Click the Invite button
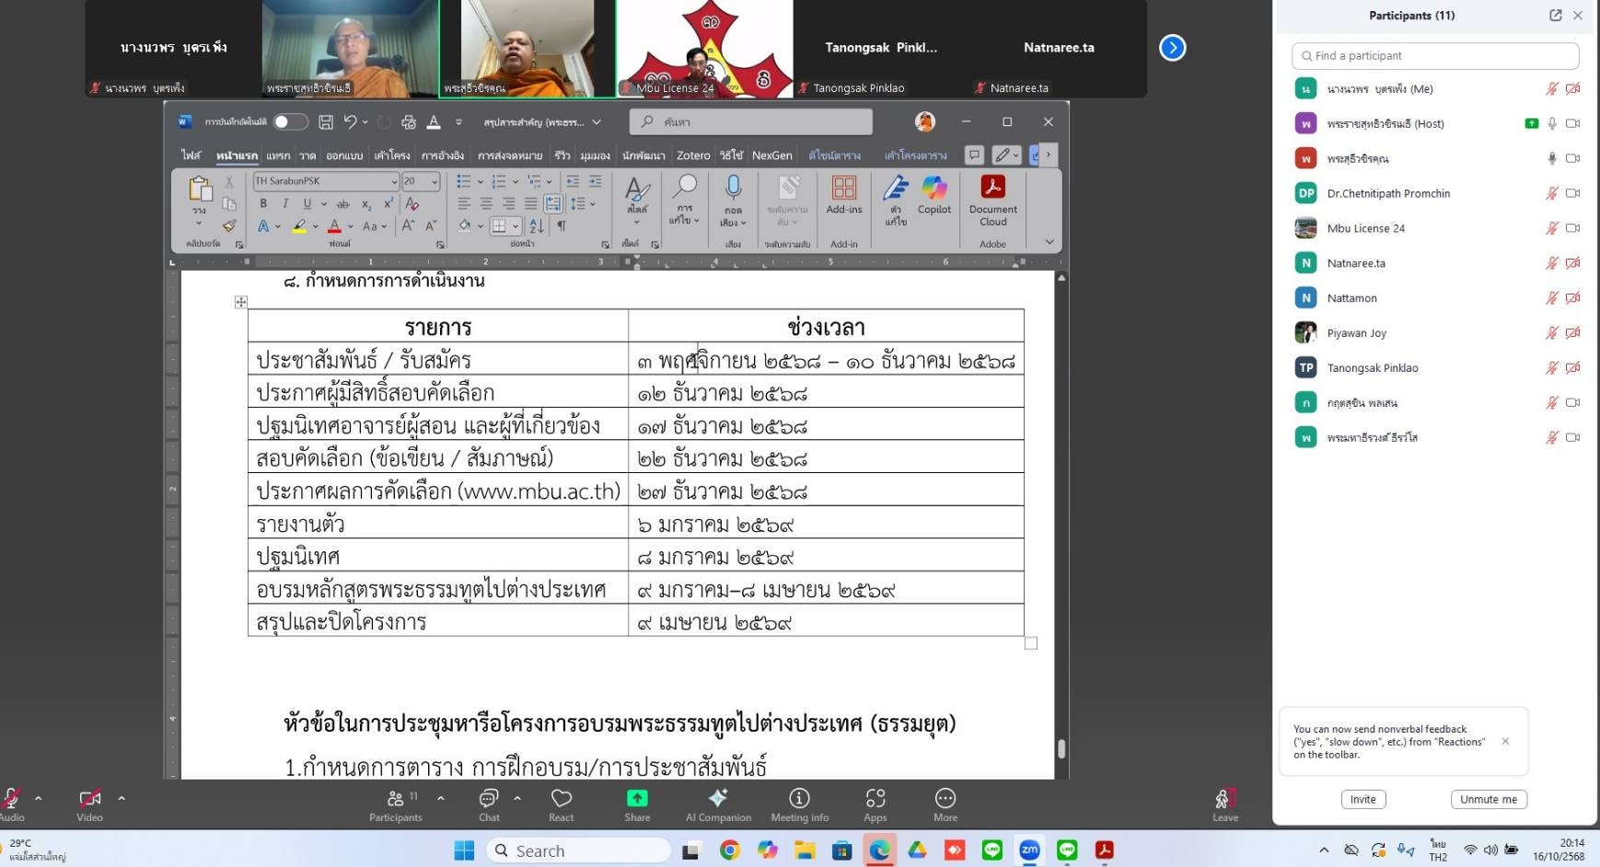The image size is (1600, 867). tap(1362, 800)
